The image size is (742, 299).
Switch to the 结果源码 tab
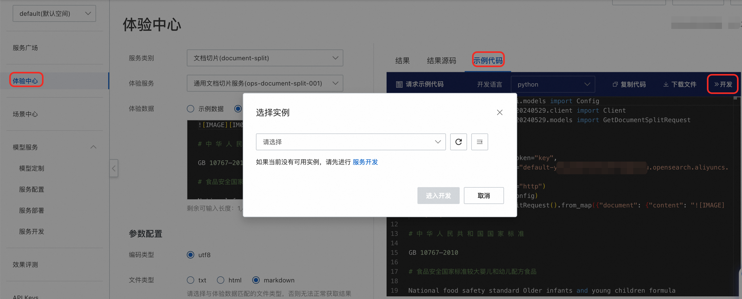441,61
